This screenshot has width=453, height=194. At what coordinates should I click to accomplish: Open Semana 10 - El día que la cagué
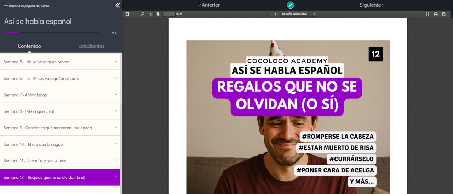pos(60,144)
